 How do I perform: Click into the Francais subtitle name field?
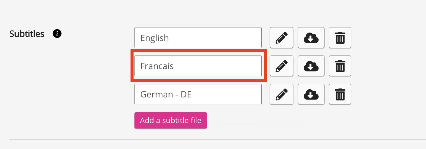tap(198, 66)
